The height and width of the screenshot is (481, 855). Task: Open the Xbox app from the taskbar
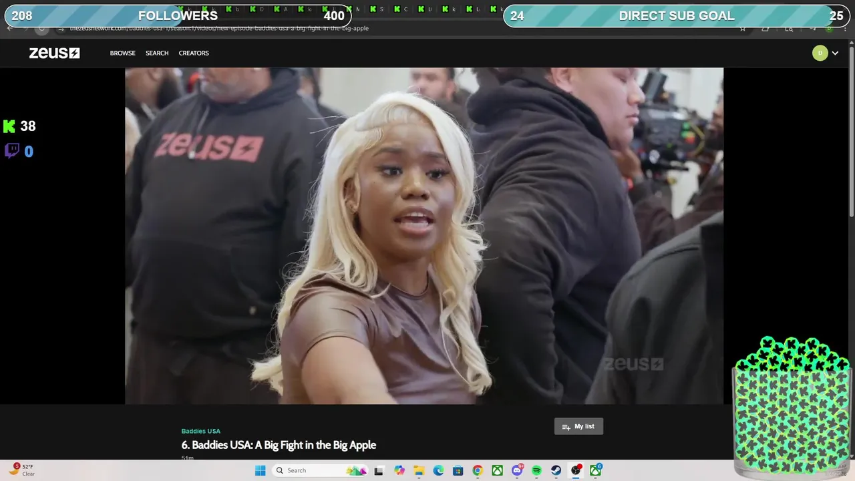[x=497, y=470]
